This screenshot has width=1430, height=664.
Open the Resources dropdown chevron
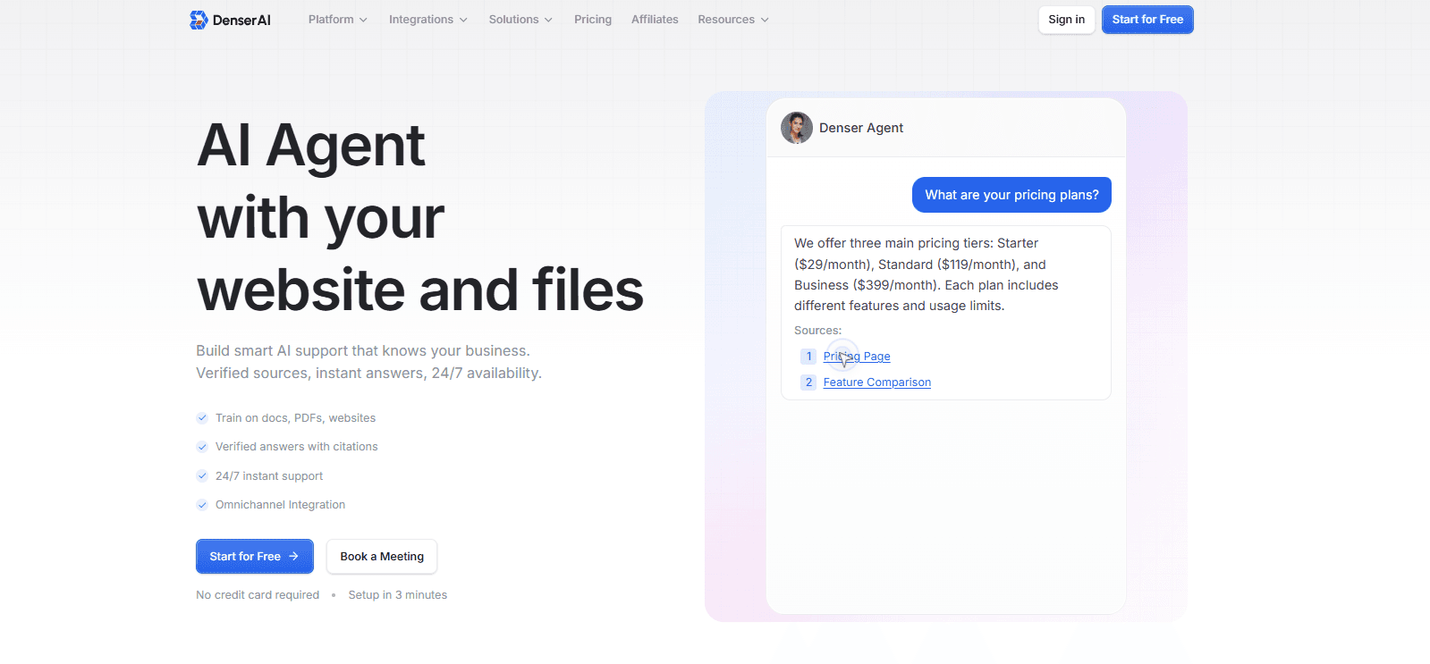click(x=765, y=20)
